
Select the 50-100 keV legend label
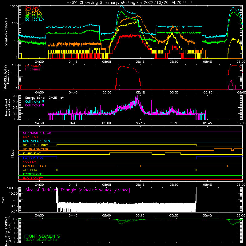(x=35, y=20)
